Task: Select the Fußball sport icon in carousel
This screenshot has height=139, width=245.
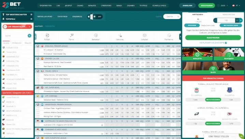Action: point(47,35)
